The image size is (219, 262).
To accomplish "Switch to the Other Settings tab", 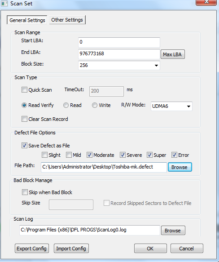I will pos(67,20).
